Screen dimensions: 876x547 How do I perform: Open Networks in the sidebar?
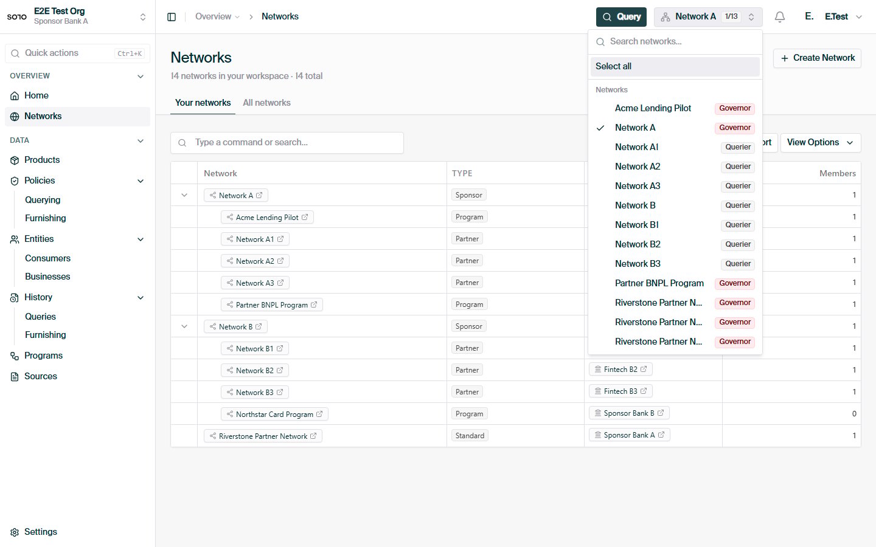point(77,117)
